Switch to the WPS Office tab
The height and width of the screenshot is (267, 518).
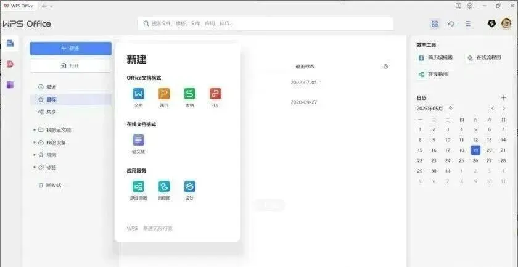pos(18,6)
